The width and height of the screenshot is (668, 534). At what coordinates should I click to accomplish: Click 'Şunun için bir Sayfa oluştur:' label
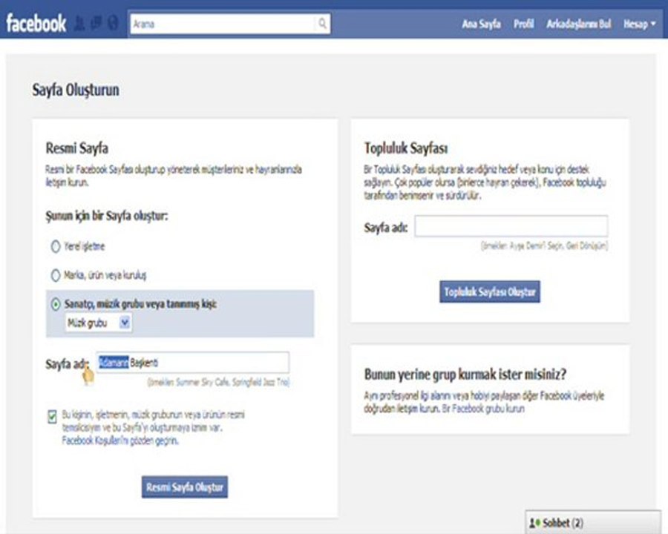(x=107, y=216)
